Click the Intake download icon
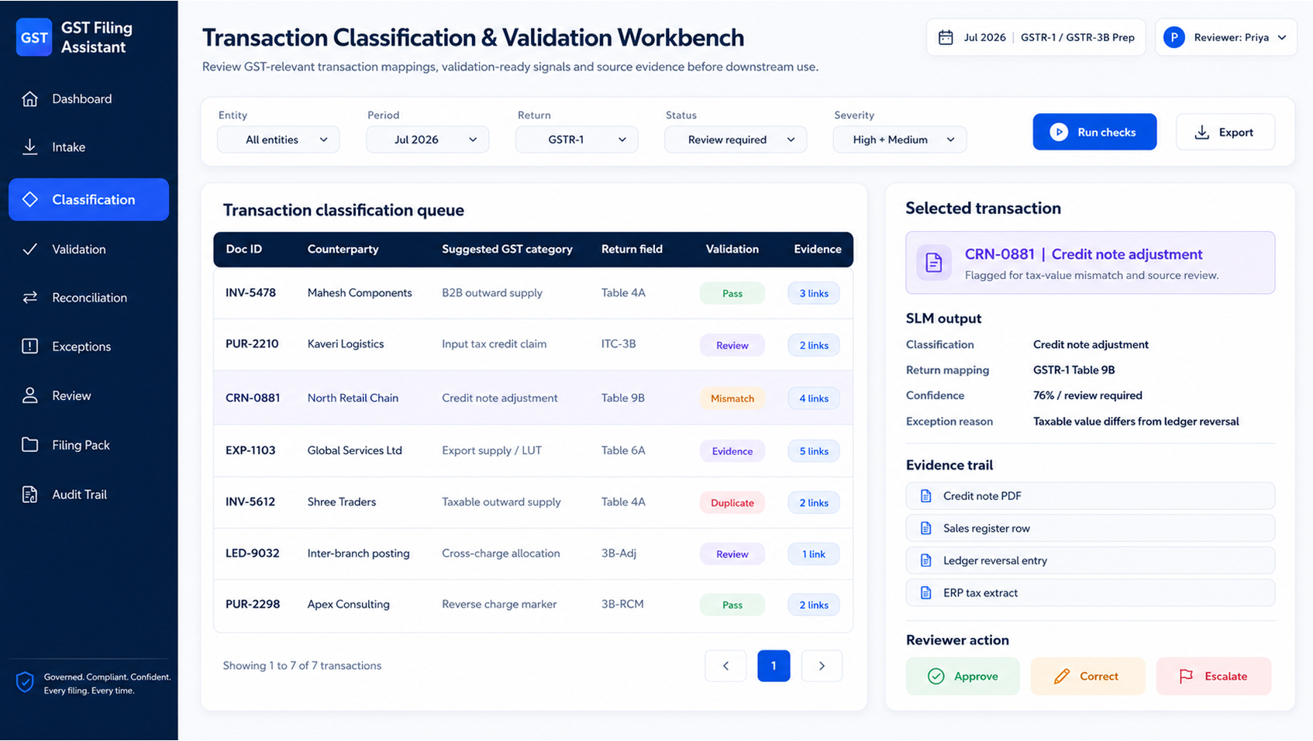Screen dimensions: 1313x741 click(30, 147)
